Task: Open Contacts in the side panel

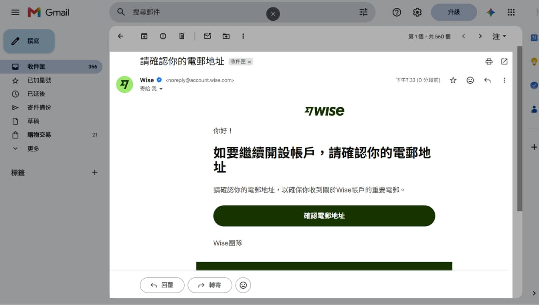Action: pos(534,109)
